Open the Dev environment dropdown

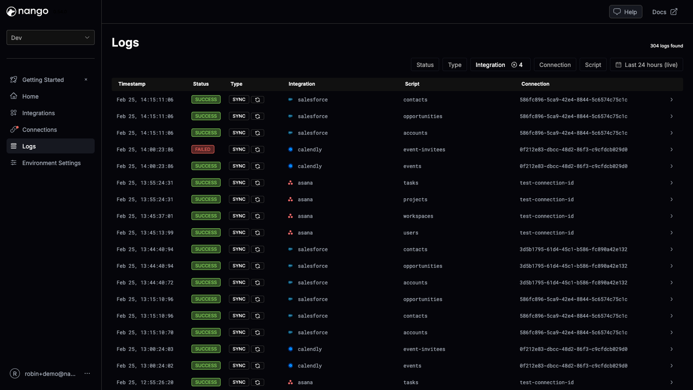pos(51,38)
